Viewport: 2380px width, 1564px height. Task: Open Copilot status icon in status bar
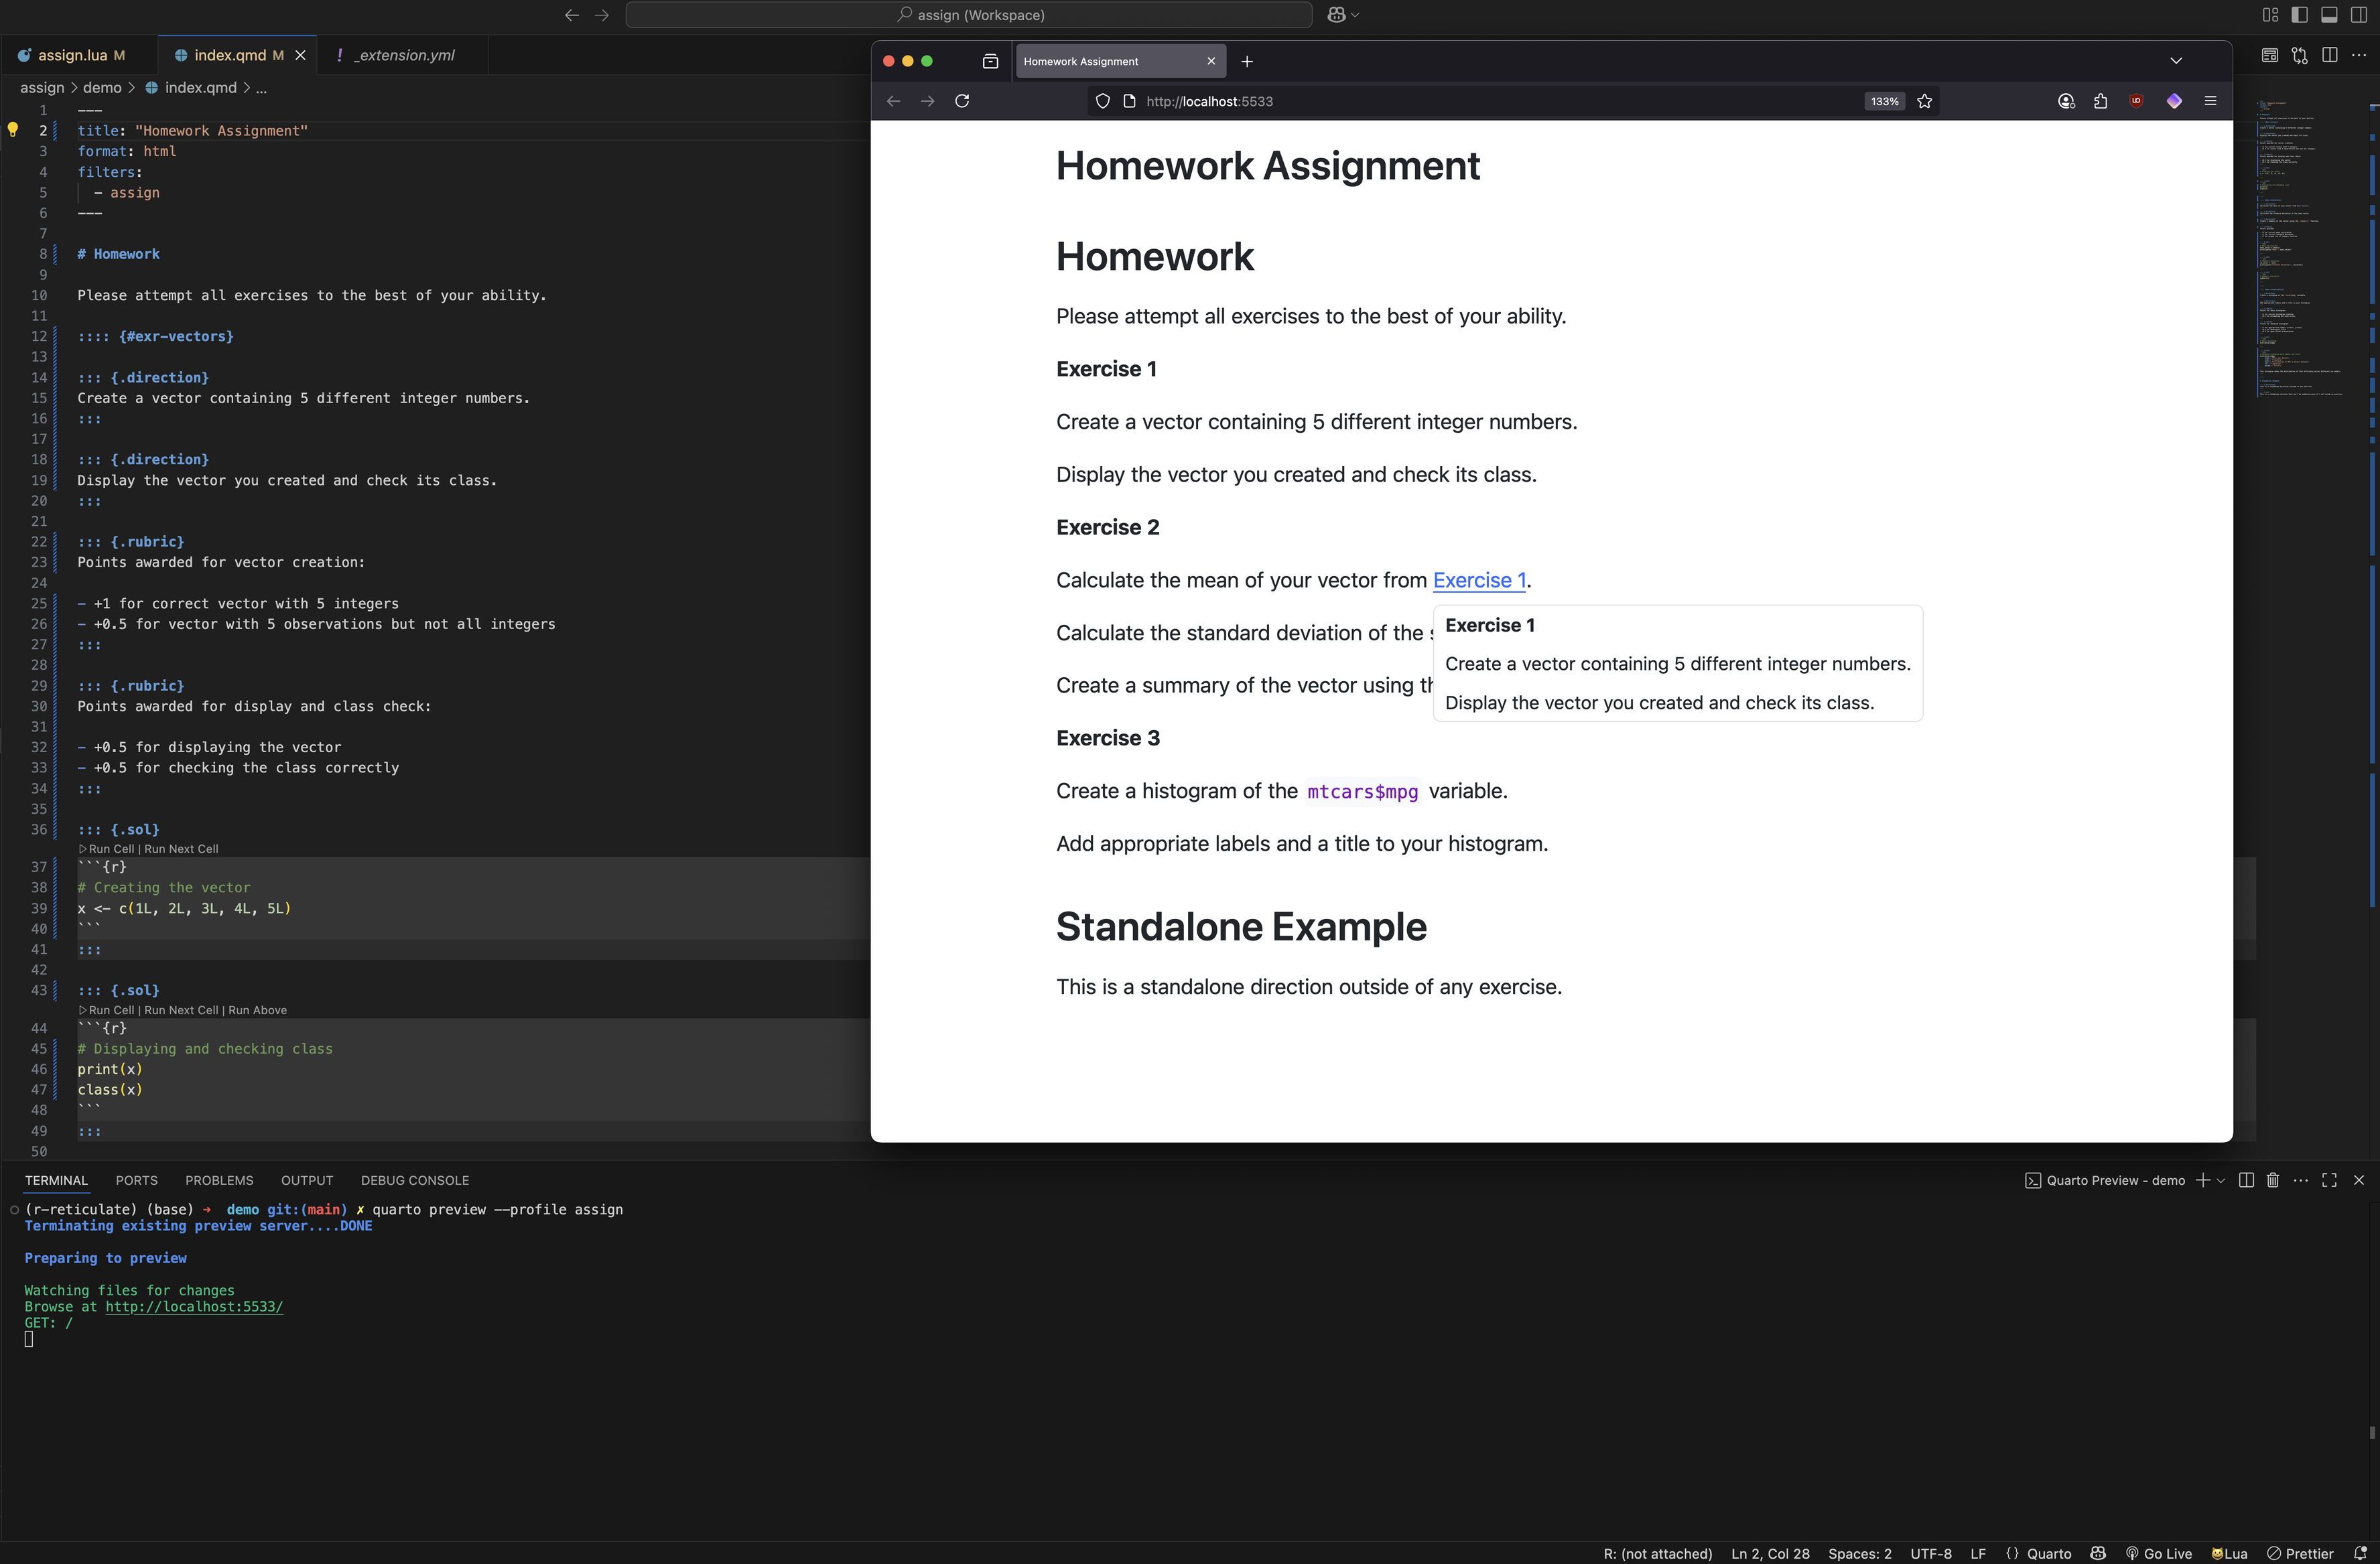pos(2099,1554)
